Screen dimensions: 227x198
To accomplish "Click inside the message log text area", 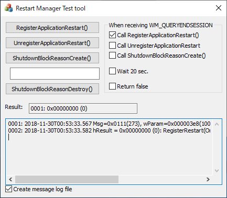I will (x=109, y=148).
